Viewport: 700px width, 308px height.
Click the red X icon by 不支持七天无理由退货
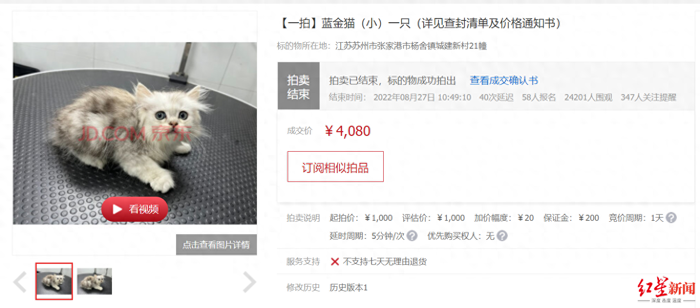pos(334,262)
